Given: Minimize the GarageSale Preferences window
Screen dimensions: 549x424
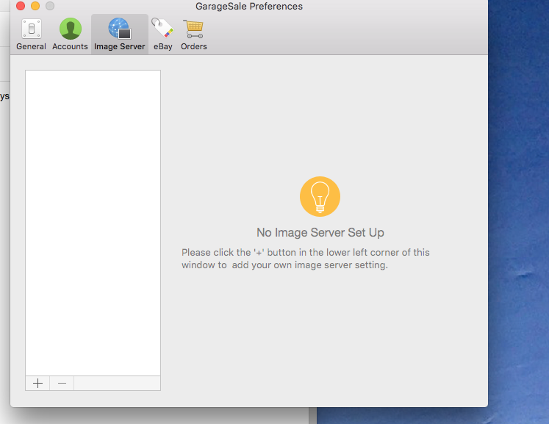Looking at the screenshot, I should pyautogui.click(x=35, y=6).
